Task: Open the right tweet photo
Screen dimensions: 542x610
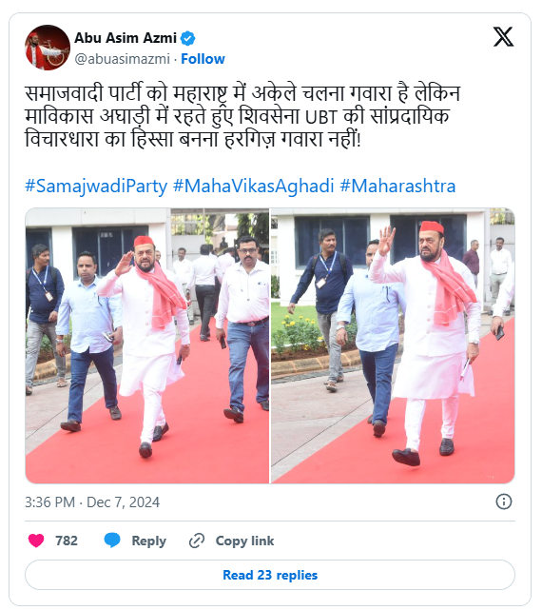Action: 393,345
